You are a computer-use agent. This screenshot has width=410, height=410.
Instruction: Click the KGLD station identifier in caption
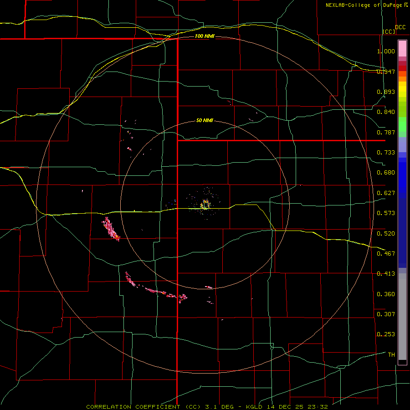click(x=255, y=407)
